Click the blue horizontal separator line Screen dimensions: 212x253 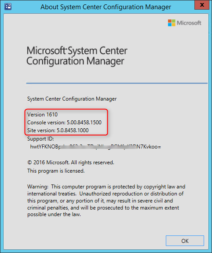117,83
